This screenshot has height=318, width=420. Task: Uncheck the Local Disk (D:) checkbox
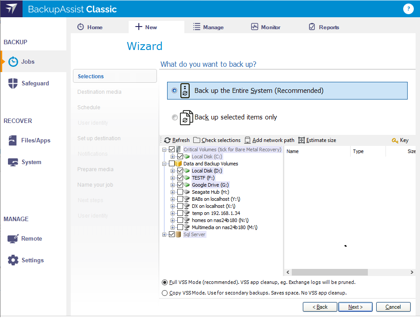[x=180, y=171]
